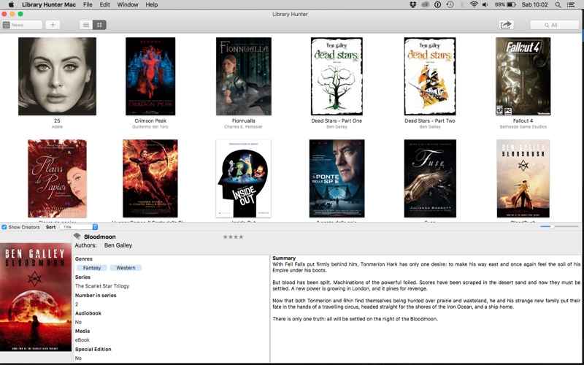The image size is (584, 365).
Task: Switch to grid view
Action: (99, 25)
